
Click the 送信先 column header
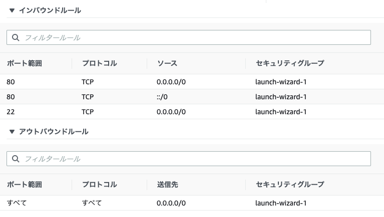coord(167,185)
